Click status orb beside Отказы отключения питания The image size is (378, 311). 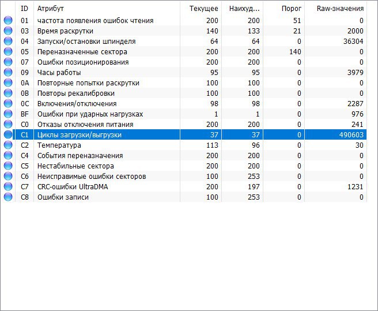8,124
